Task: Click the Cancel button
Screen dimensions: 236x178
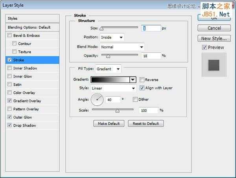Action: 214,28
